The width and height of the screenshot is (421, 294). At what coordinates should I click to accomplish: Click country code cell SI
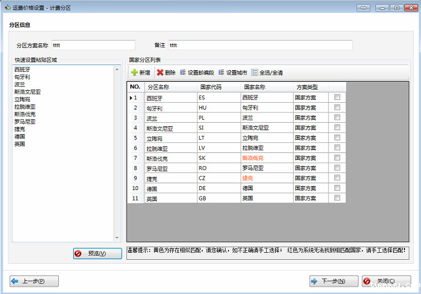click(219, 128)
